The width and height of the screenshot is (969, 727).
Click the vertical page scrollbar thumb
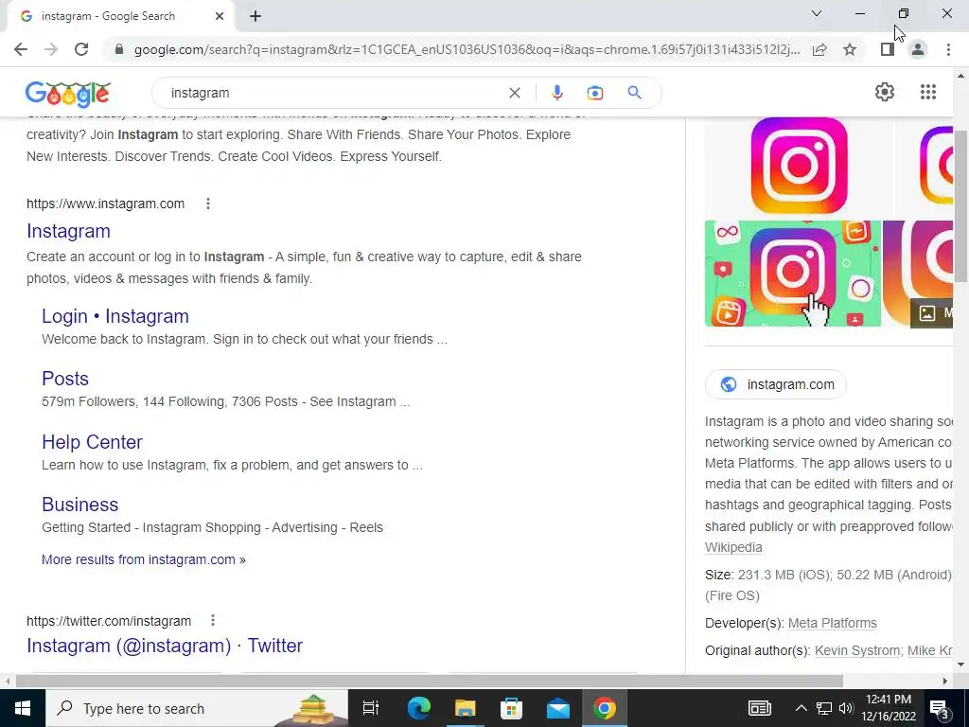tap(961, 205)
